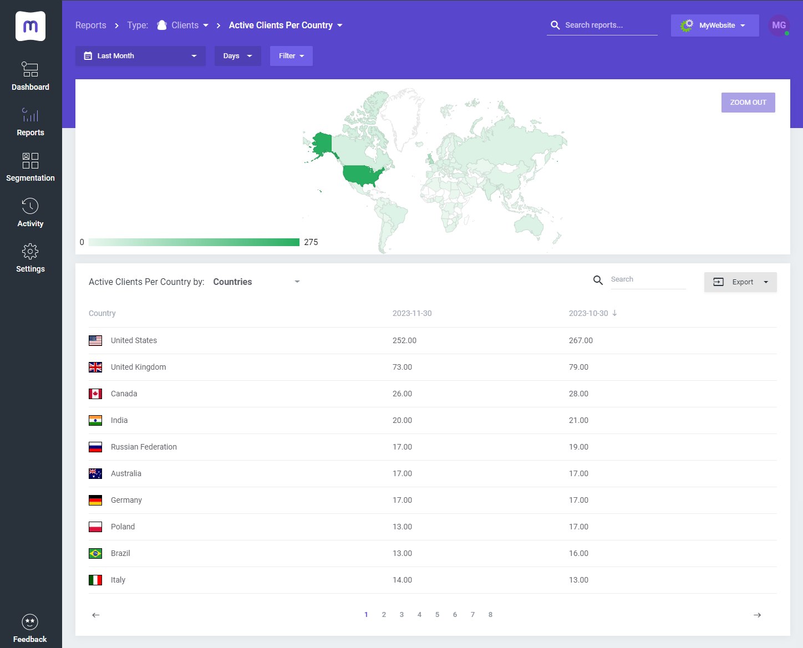The width and height of the screenshot is (803, 648).
Task: Open the Dashboard section
Action: pos(31,76)
